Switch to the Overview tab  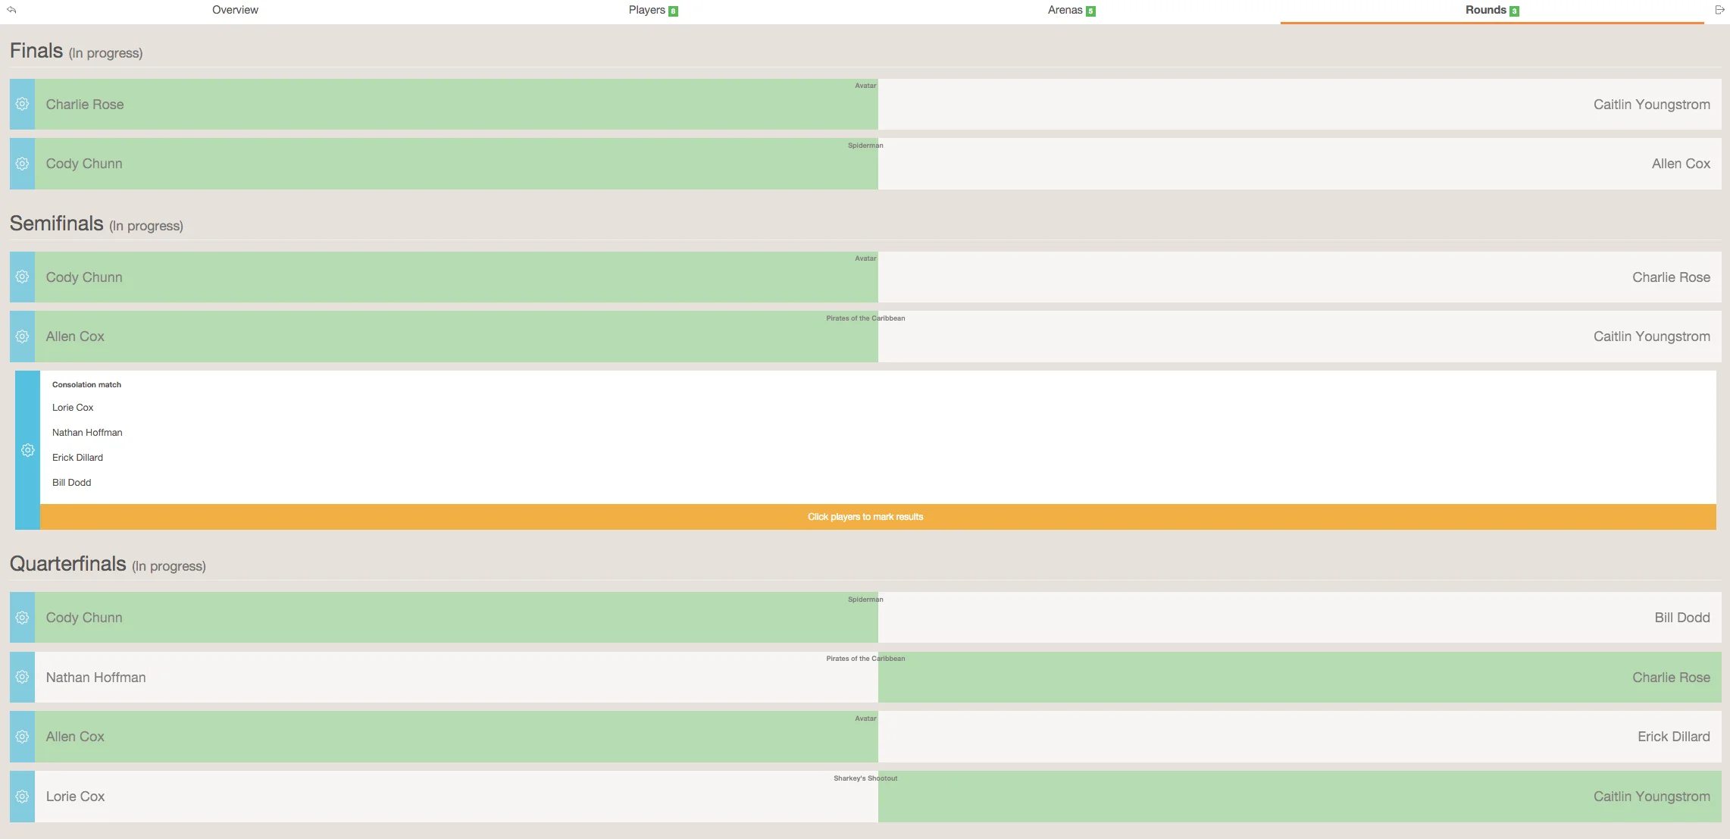tap(235, 10)
